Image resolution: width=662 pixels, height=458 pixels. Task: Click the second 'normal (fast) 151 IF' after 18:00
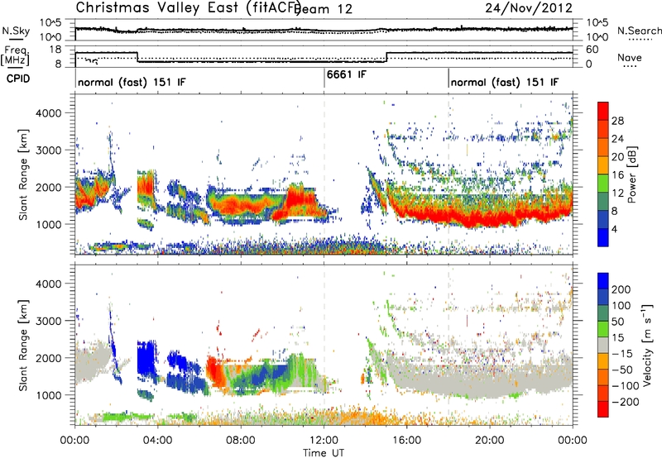pos(505,83)
